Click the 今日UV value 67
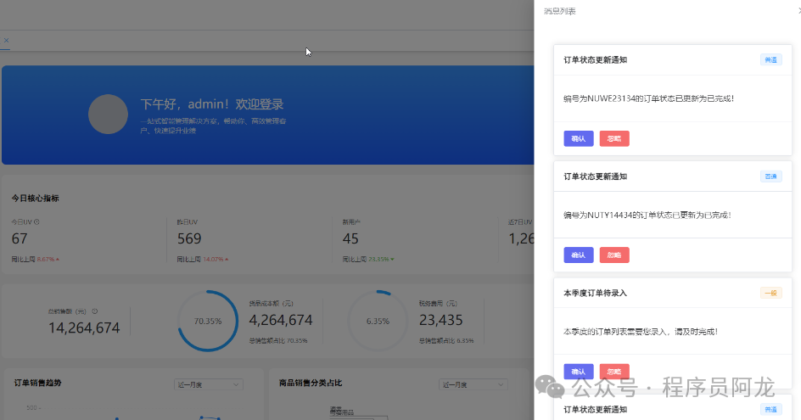 20,238
